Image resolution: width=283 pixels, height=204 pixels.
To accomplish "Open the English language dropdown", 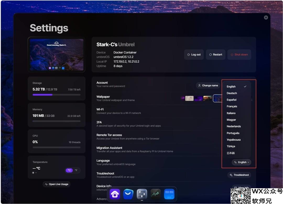I will pyautogui.click(x=241, y=162).
